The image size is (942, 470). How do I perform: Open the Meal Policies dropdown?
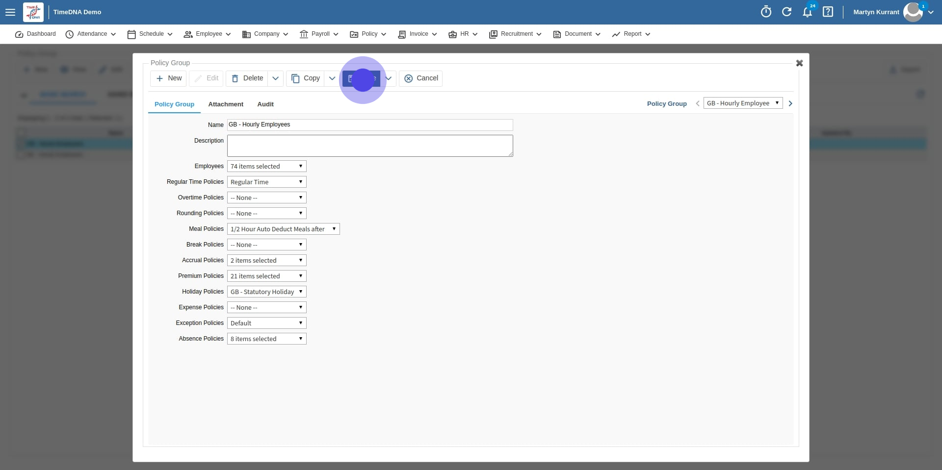pyautogui.click(x=284, y=229)
